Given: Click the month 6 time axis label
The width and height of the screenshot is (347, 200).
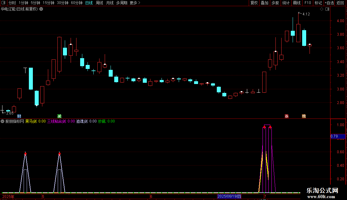Looking at the screenshot, I should 151,197.
